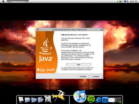Close the Java installer window
This screenshot has width=139, height=104.
38,30
